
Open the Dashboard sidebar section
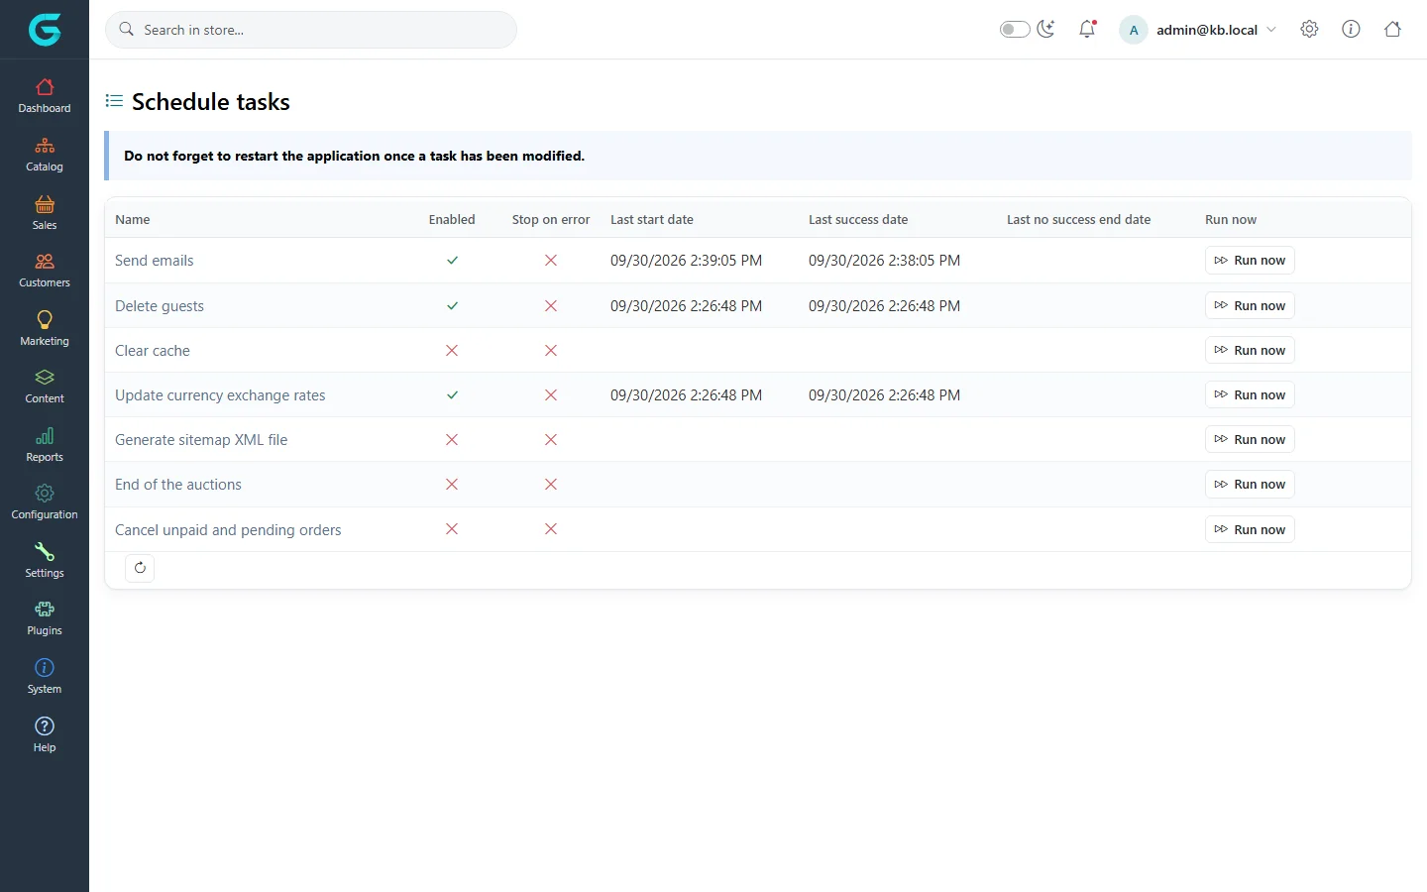[45, 96]
